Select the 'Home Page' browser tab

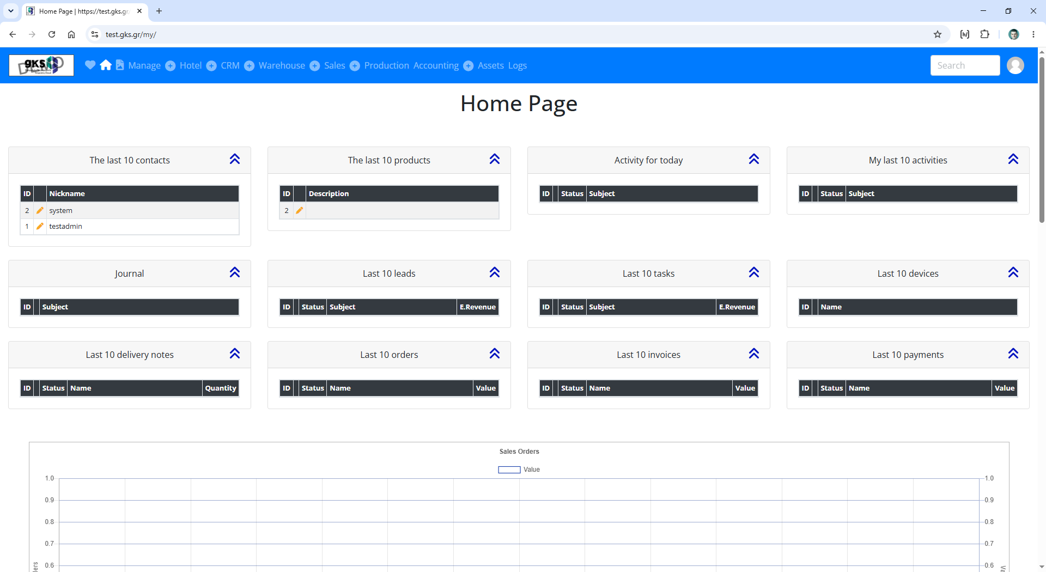click(84, 11)
